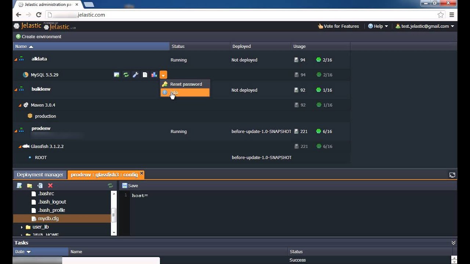Click the prodenv cloudlet usage 6/16 icon
Image resolution: width=470 pixels, height=264 pixels.
pyautogui.click(x=318, y=131)
